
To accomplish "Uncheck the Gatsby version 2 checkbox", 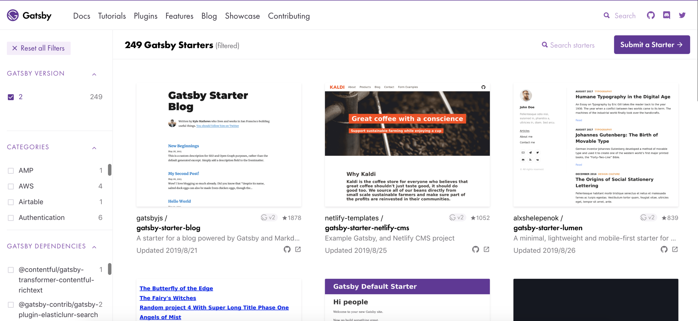I will 11,97.
